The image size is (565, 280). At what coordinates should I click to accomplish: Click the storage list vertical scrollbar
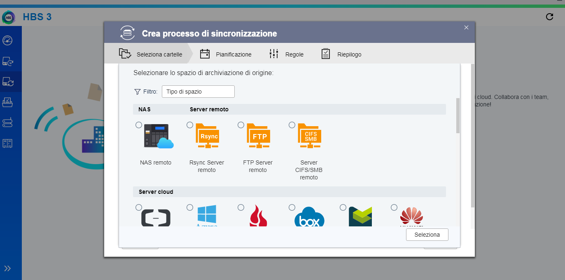coord(458,116)
